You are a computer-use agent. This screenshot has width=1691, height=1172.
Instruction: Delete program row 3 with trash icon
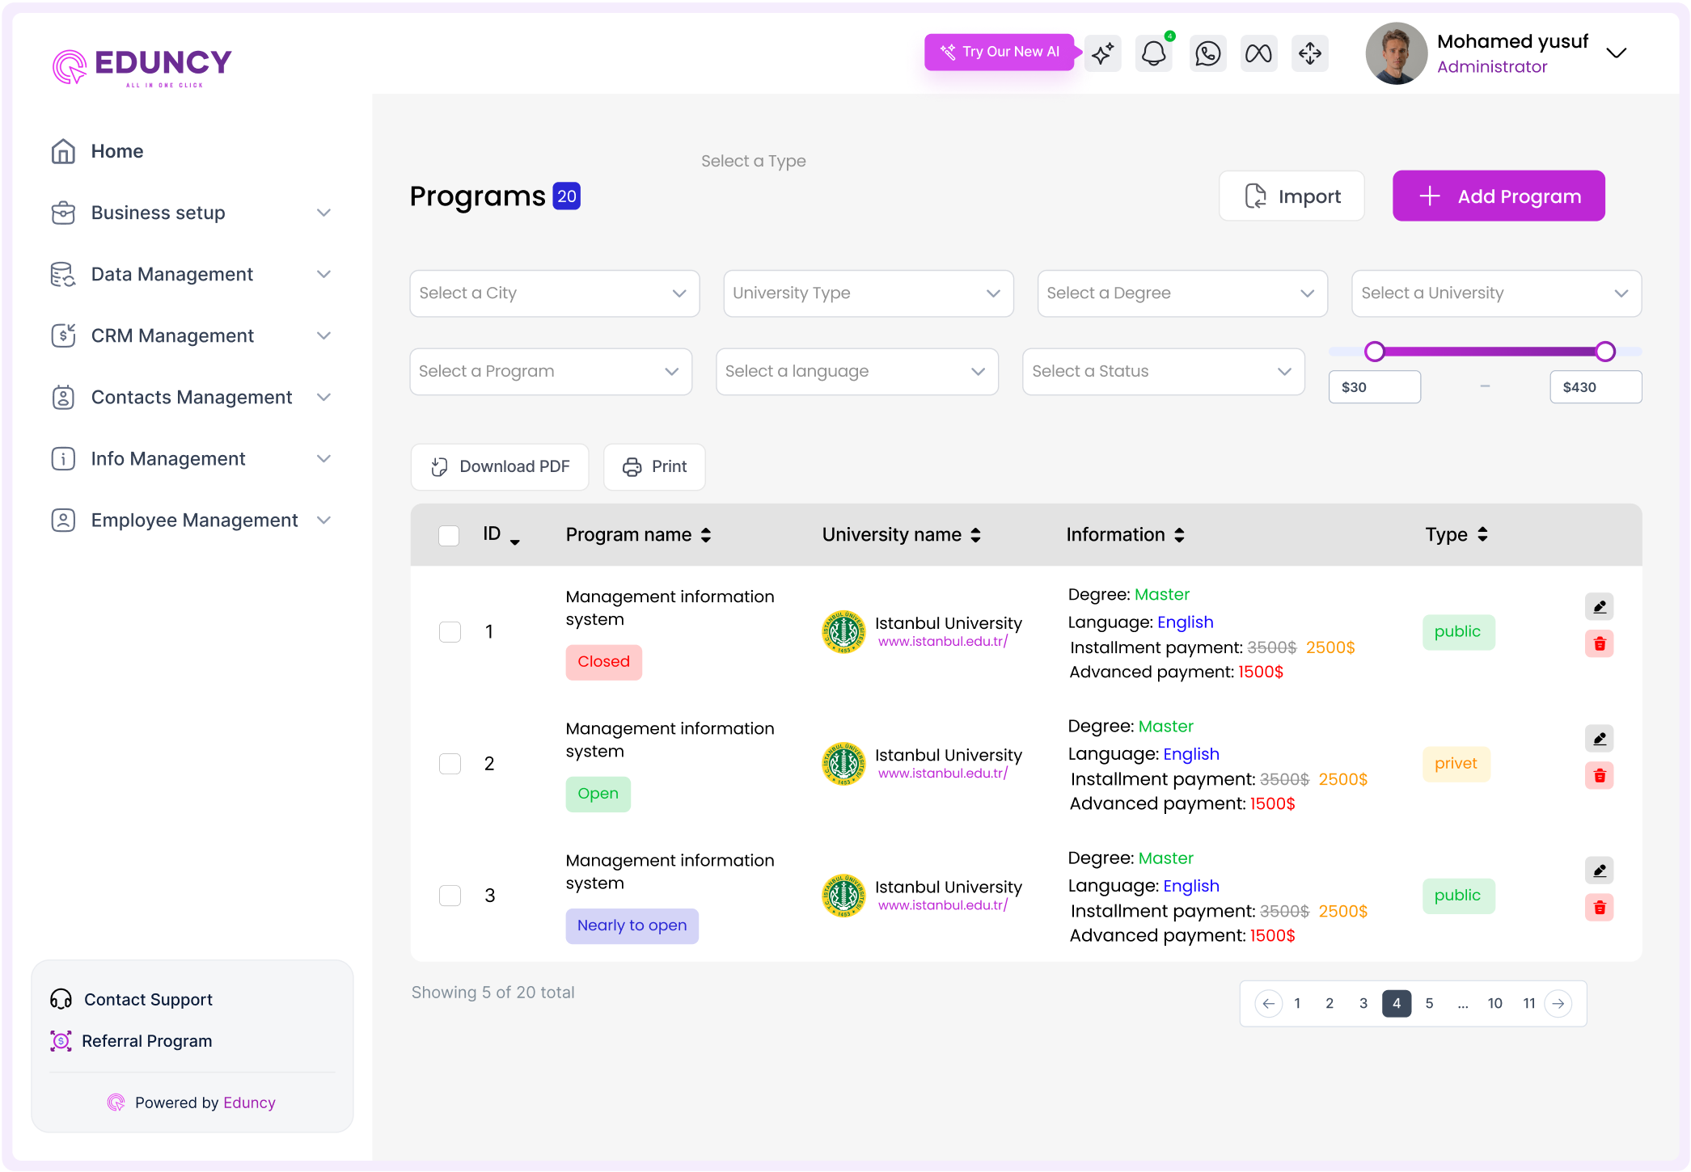pyautogui.click(x=1600, y=907)
